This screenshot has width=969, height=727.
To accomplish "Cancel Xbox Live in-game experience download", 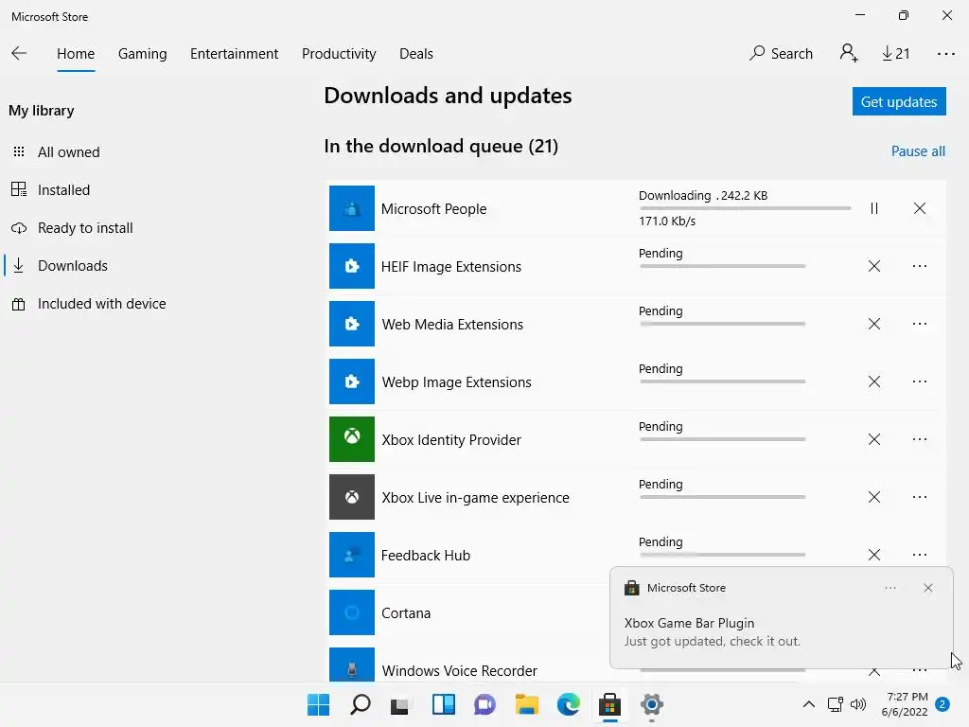I will [x=873, y=497].
